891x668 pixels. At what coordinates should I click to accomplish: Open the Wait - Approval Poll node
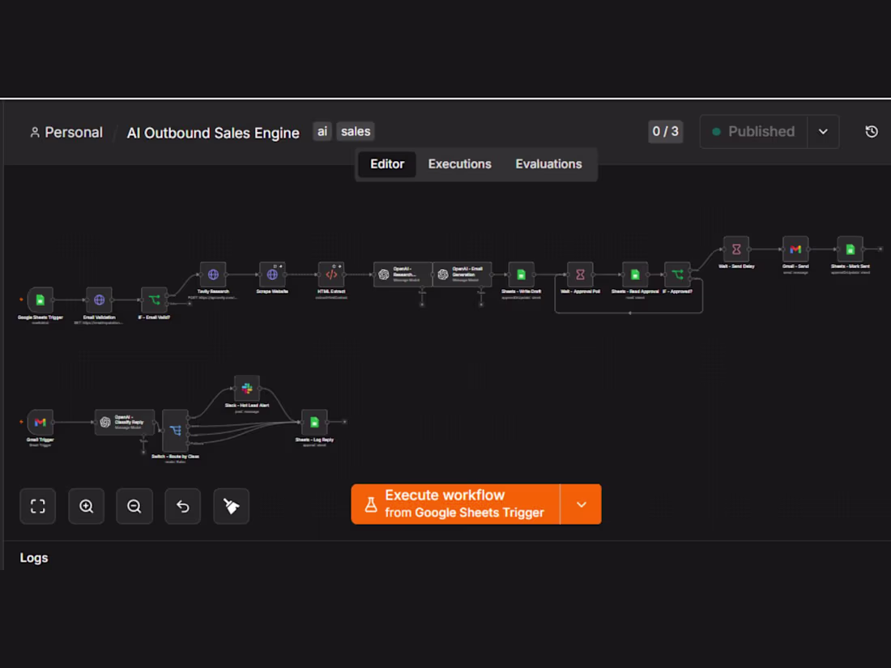point(580,274)
